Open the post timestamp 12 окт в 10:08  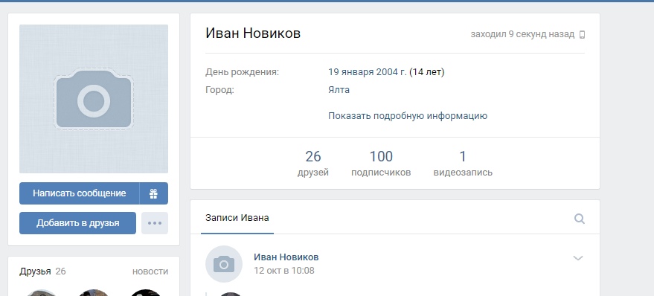284,271
